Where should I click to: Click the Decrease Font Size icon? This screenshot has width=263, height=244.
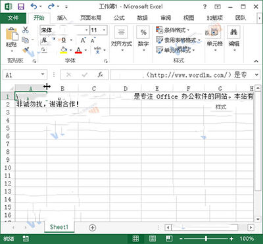pyautogui.click(x=93, y=40)
